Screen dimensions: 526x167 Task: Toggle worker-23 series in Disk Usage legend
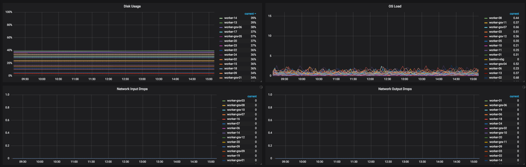(231, 46)
